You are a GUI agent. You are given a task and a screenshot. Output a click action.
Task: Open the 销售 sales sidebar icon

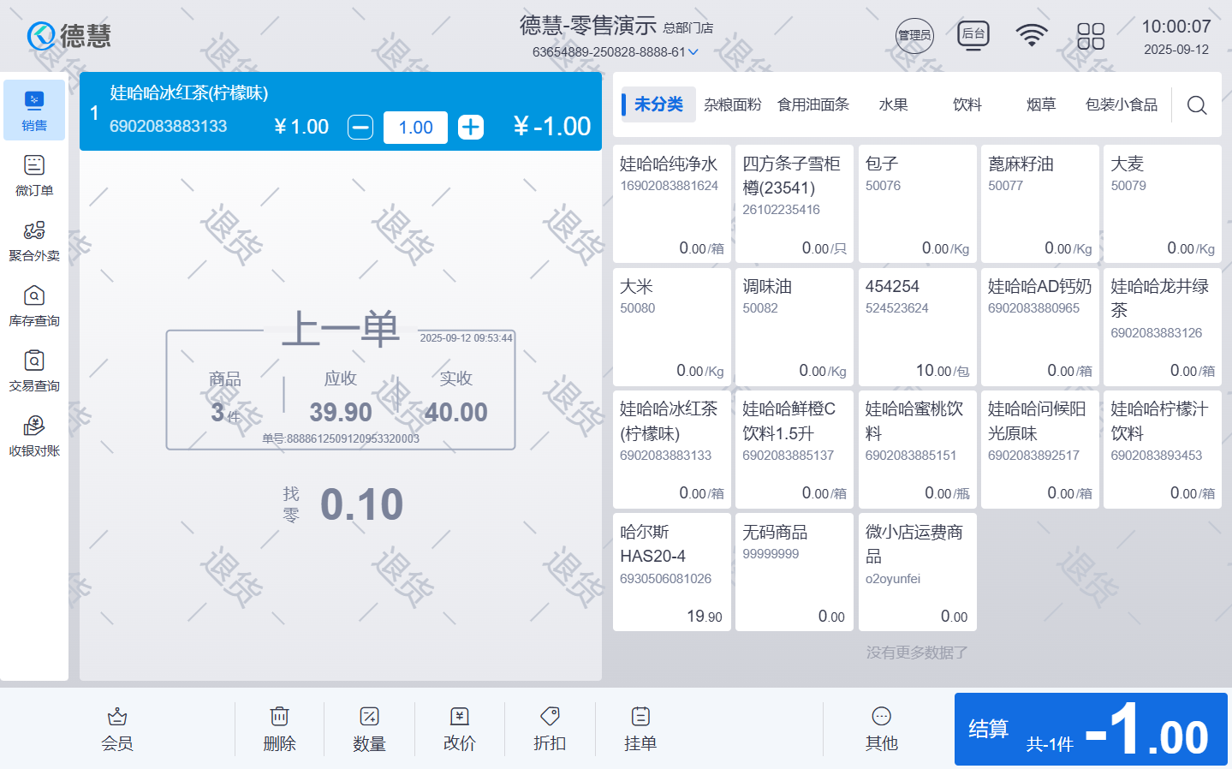(x=34, y=110)
